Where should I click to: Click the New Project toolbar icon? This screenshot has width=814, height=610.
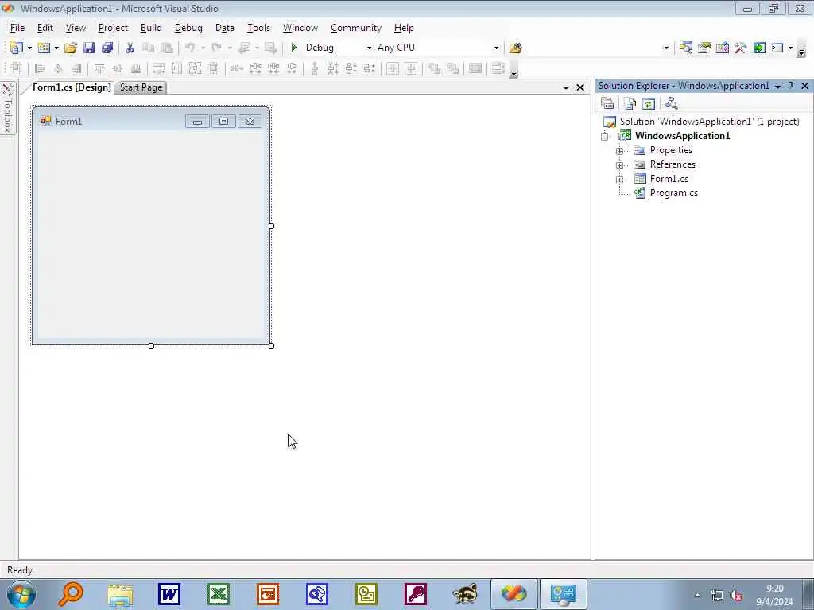(17, 48)
